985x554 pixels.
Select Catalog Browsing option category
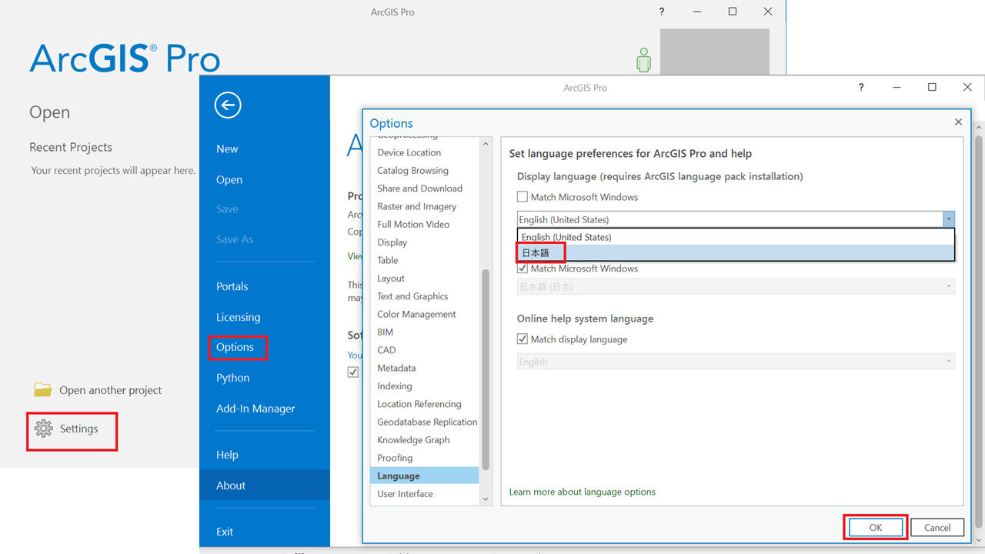coord(412,171)
